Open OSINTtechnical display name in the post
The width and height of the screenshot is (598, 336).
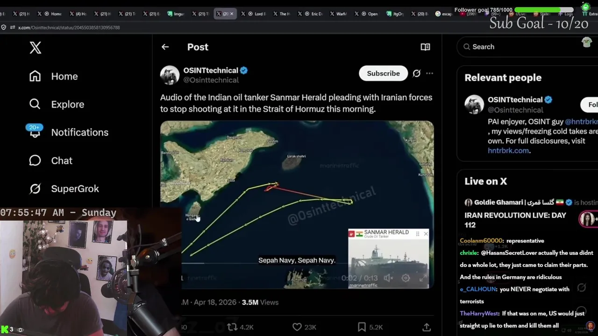click(211, 70)
